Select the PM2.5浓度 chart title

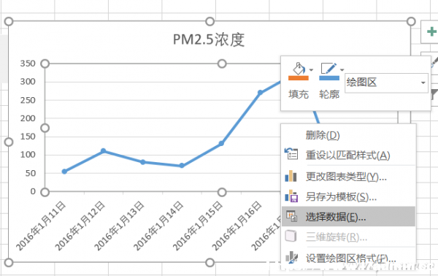click(209, 39)
